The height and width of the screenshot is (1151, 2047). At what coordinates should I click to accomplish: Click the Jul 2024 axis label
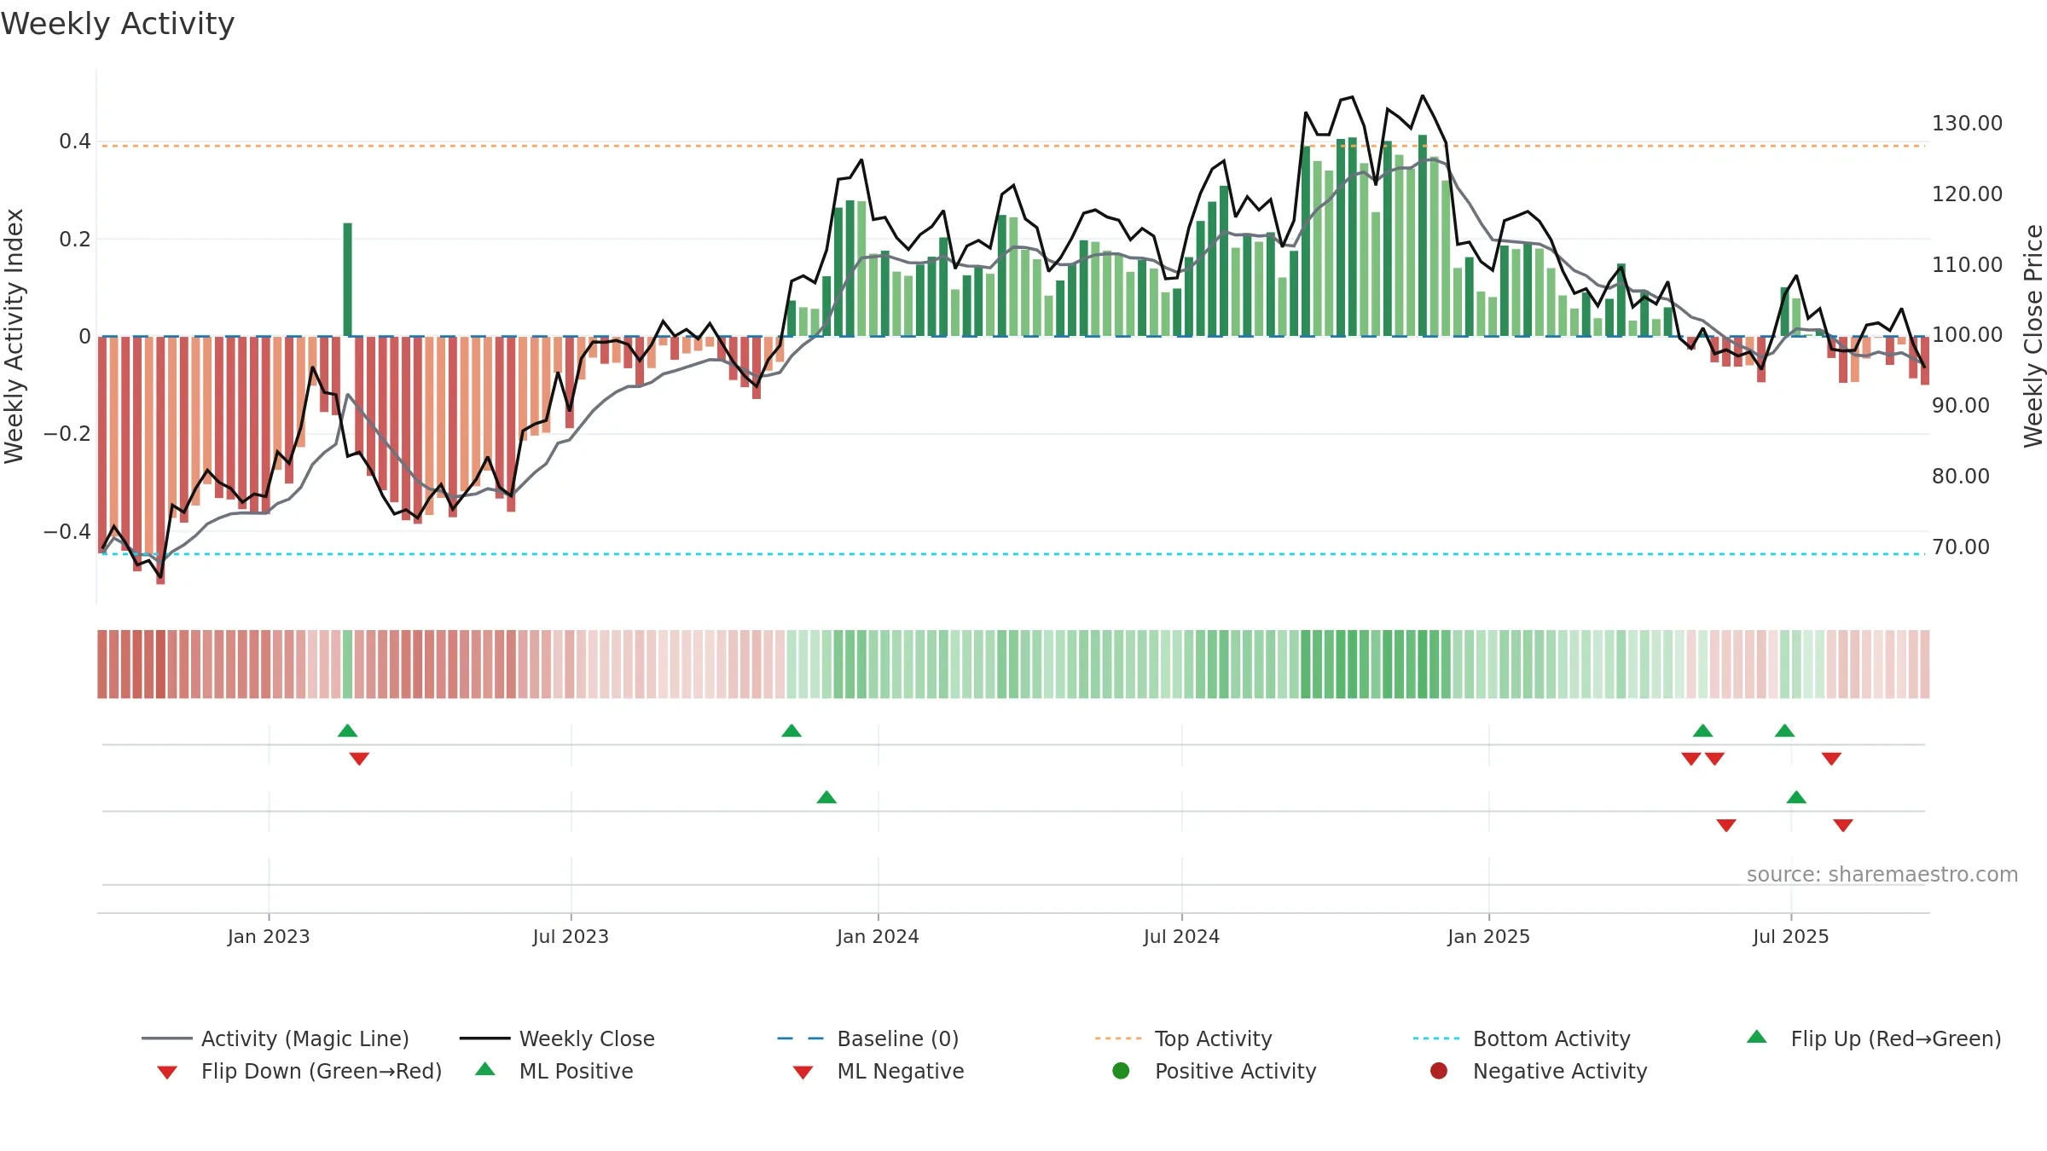(x=1181, y=937)
